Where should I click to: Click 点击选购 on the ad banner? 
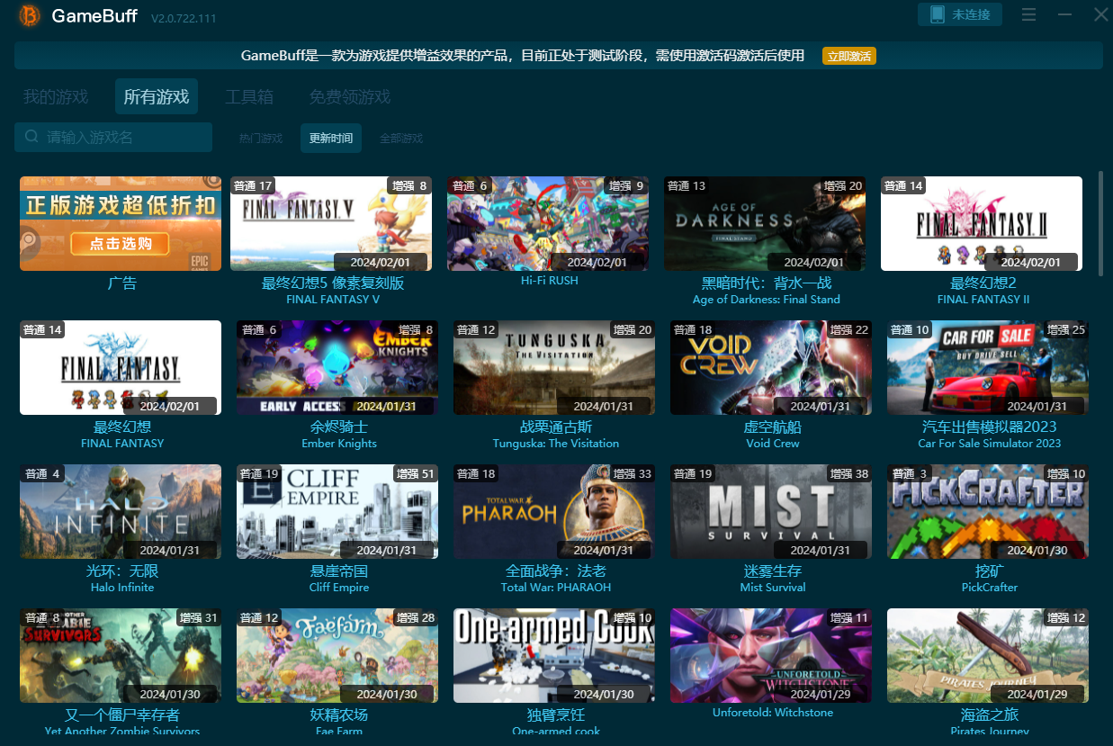coord(121,243)
